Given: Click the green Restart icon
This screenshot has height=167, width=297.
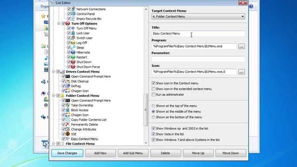Looking at the screenshot, I should (x=73, y=57).
